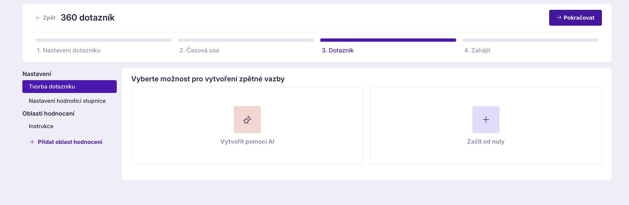Switch to step 2. Časová osa
This screenshot has height=205, width=629.
(x=199, y=50)
